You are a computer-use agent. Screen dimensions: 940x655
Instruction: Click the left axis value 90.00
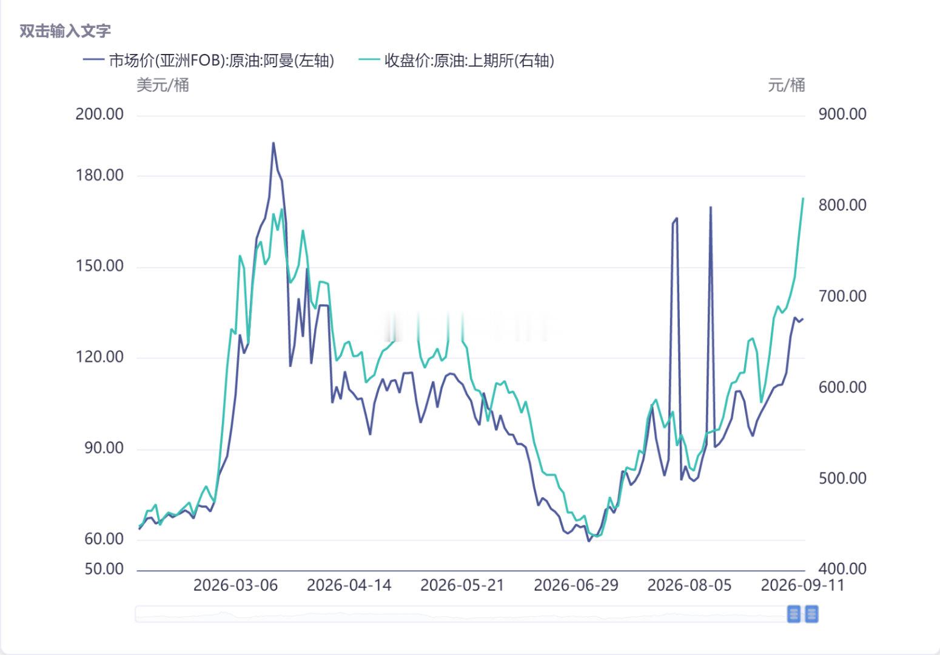tap(104, 448)
